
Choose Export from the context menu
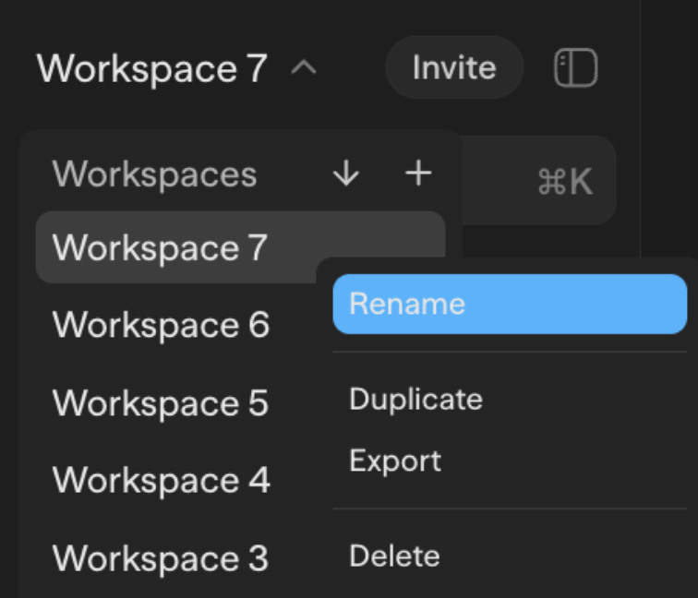395,460
